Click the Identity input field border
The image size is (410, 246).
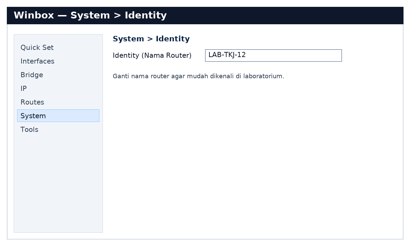tap(273, 50)
